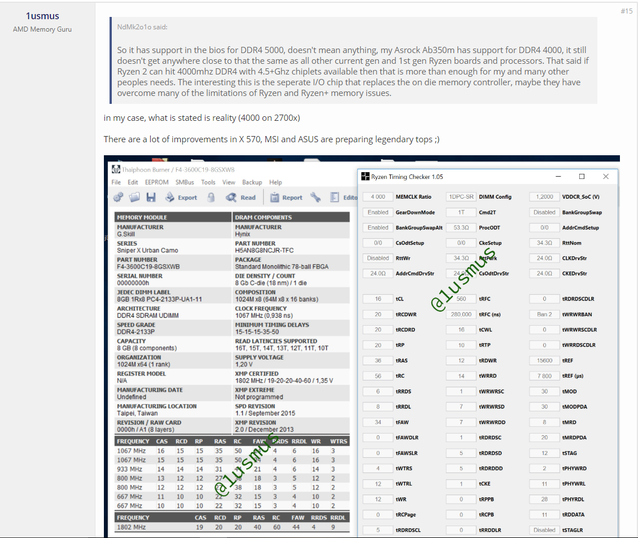Screen dimensions: 638x538
Task: Click the tRDRDSCL value field showing 5
Action: coord(378,530)
